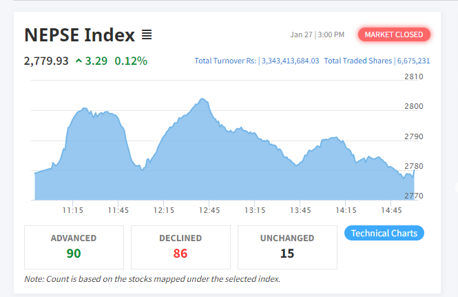Screen dimensions: 458x297
Task: Click the 12:15 time axis label
Action: point(163,210)
